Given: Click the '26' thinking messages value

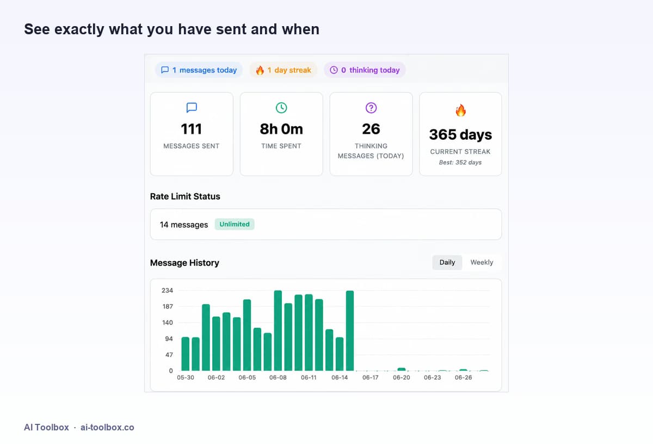Looking at the screenshot, I should point(371,129).
